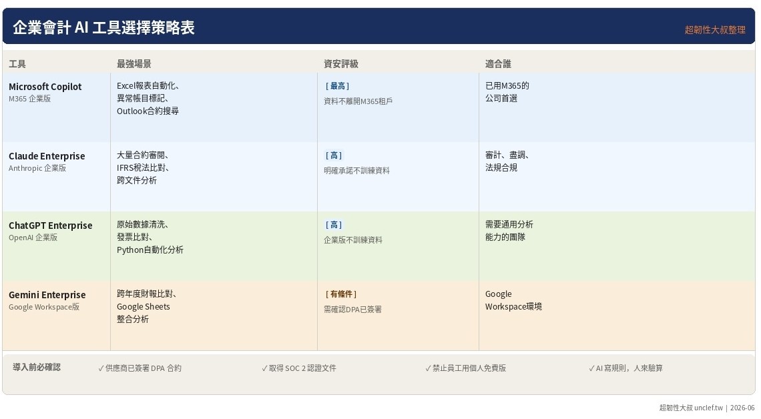Viewport: 761px width, 419px height.
Task: Click ✓AI 寫規則，人來驗算 checklist item
Action: (625, 368)
